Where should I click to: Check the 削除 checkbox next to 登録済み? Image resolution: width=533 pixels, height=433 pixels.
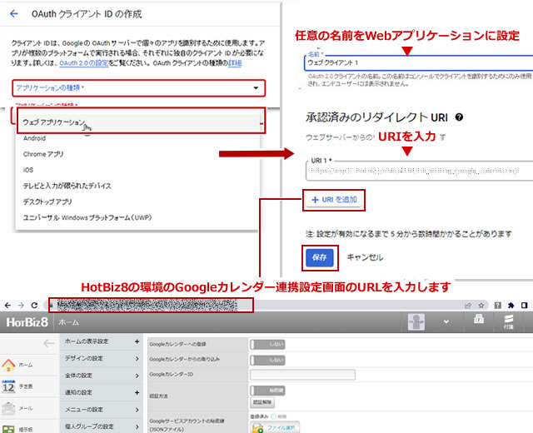[273, 416]
